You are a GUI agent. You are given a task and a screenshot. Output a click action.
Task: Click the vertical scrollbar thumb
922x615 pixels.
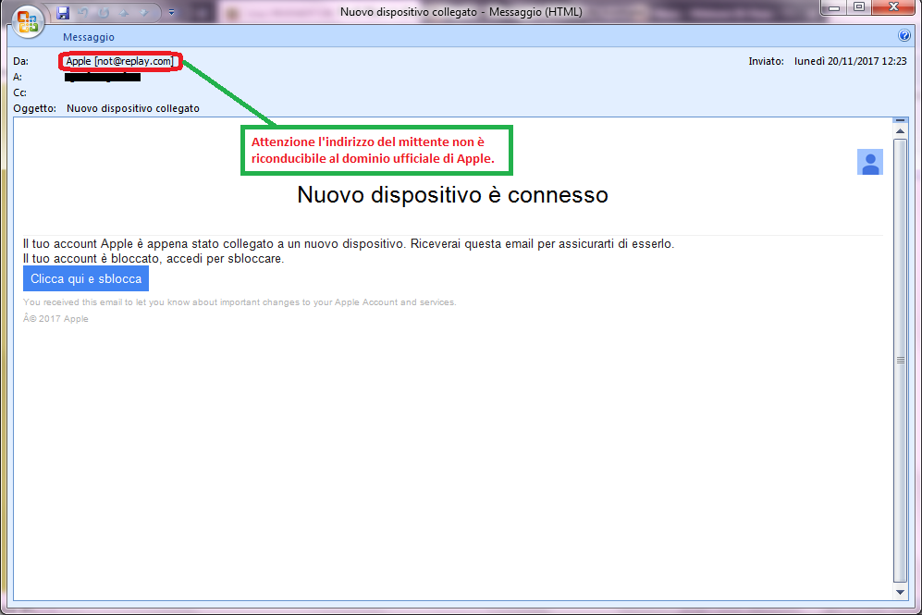click(900, 360)
